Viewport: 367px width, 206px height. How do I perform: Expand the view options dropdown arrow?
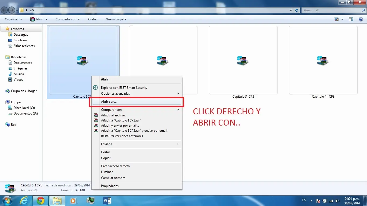342,19
